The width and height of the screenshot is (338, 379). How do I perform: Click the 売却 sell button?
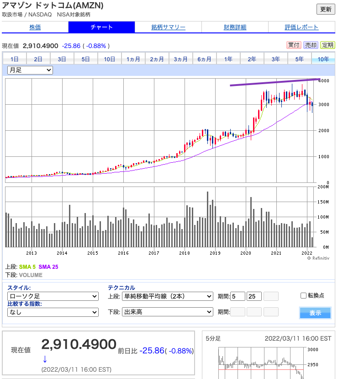311,45
